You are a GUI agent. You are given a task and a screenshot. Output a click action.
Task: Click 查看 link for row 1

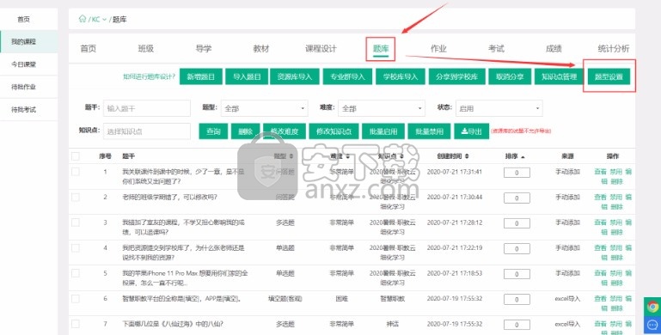click(600, 172)
